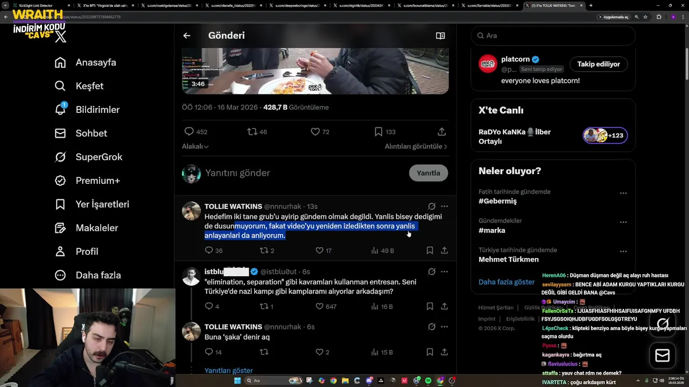Open reader view icon beside Gönderi
This screenshot has width=689, height=387.
(440, 35)
